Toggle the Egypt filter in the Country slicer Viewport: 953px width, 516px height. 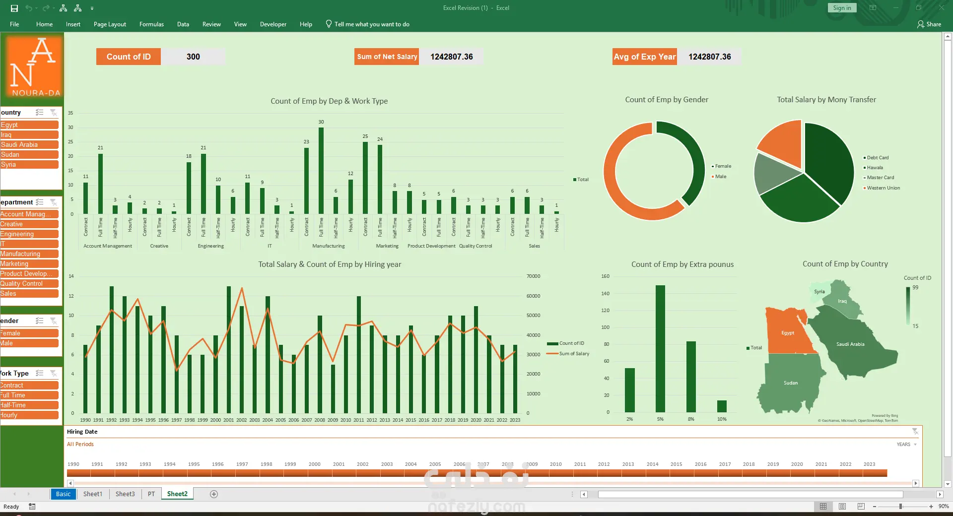click(29, 125)
